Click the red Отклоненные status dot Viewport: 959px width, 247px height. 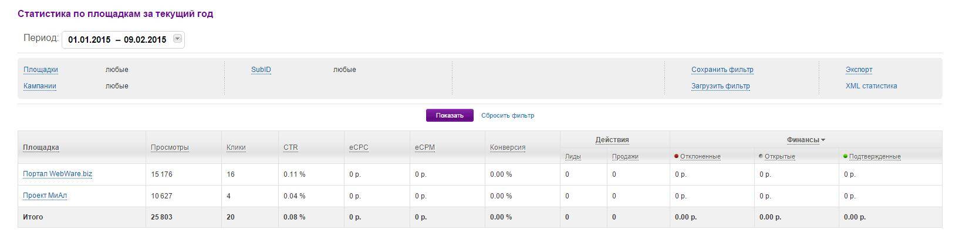[677, 156]
